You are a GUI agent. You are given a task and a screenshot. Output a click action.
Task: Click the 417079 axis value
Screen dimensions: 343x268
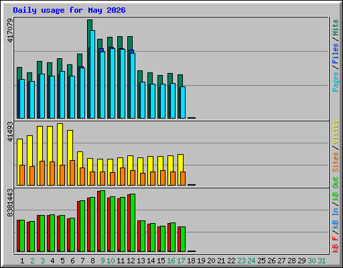[x=10, y=31]
